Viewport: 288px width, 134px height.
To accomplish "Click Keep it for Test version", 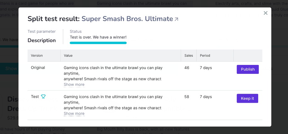I will click(x=247, y=98).
